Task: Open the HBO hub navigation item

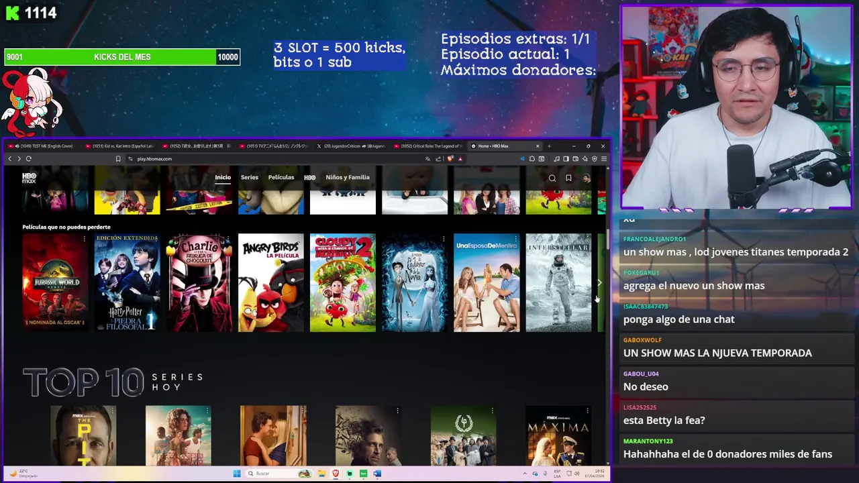Action: click(x=309, y=178)
